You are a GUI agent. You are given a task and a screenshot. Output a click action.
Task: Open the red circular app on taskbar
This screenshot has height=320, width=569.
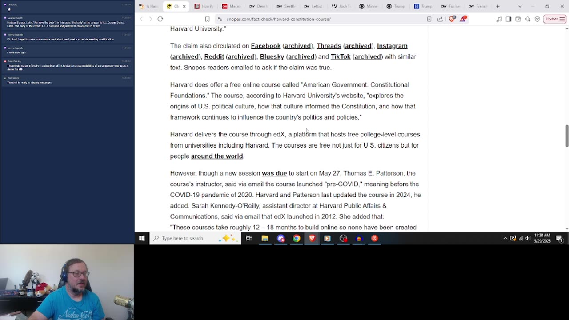coord(374,238)
